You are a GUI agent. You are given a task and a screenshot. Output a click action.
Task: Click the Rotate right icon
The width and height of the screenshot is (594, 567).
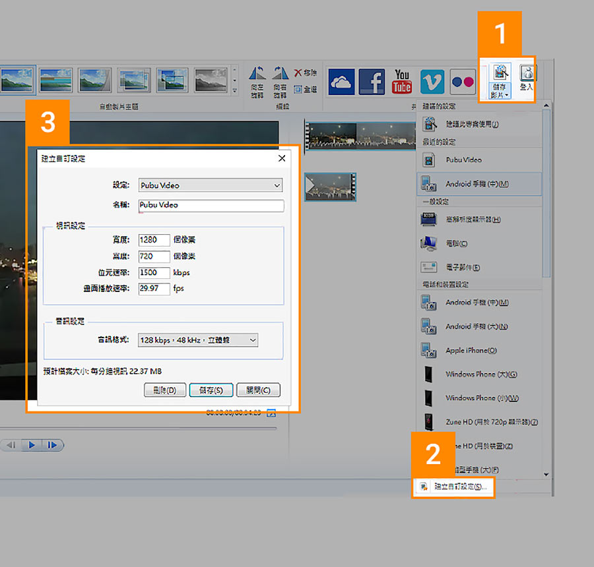point(280,81)
